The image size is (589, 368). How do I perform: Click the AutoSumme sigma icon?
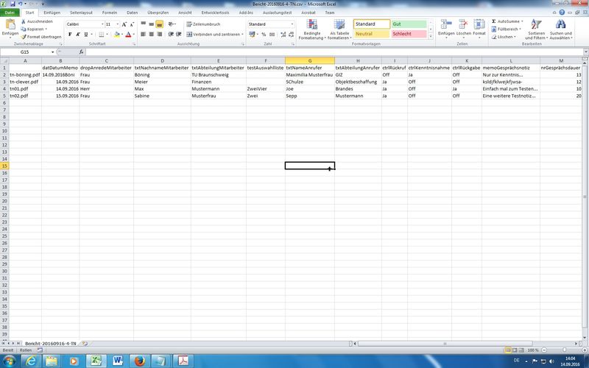tap(493, 21)
